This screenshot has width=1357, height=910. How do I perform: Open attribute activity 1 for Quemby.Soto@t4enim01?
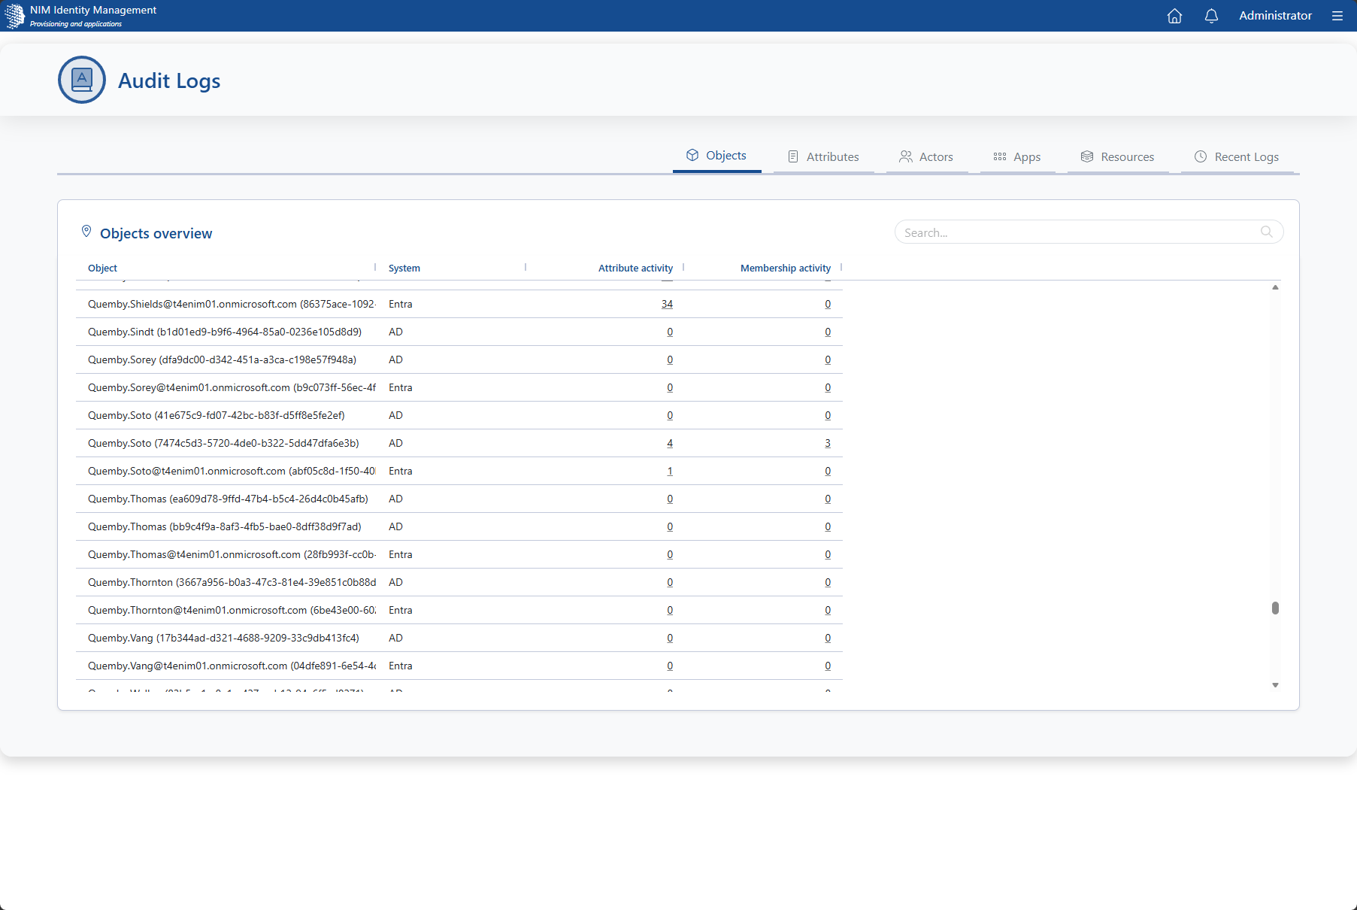coord(670,471)
